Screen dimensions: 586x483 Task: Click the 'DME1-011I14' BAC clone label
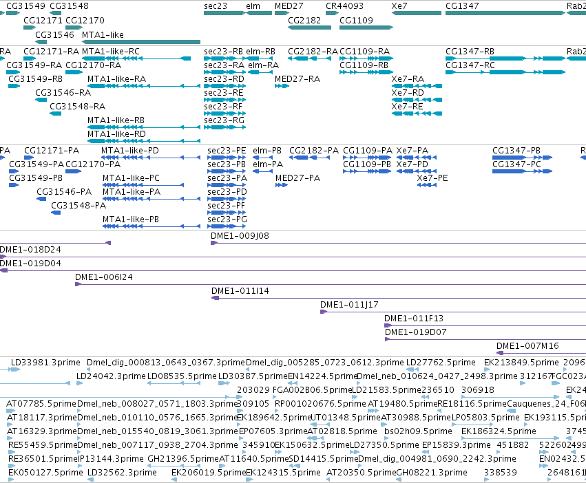pyautogui.click(x=240, y=291)
